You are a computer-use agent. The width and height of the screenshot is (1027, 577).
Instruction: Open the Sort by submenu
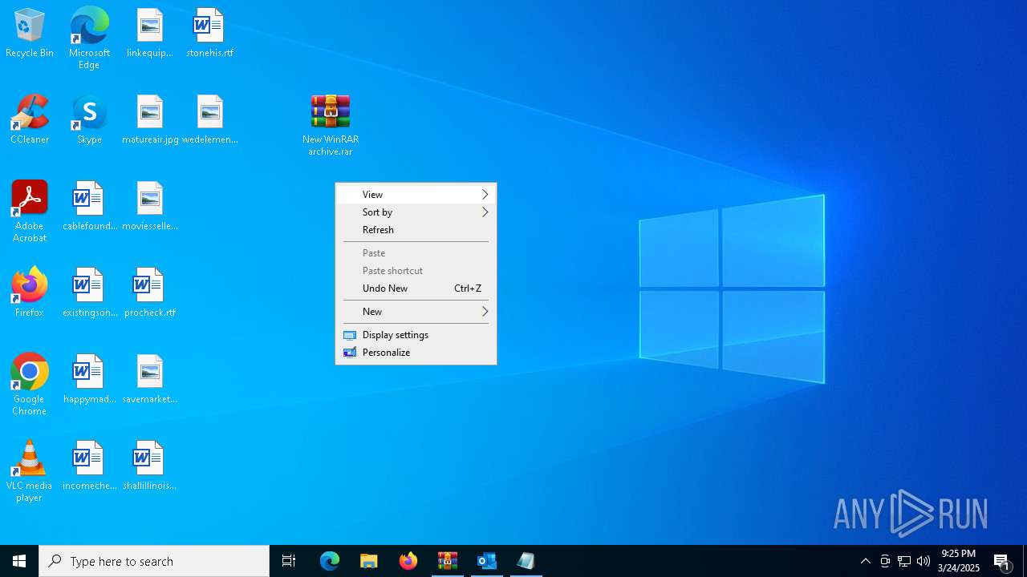(x=416, y=212)
